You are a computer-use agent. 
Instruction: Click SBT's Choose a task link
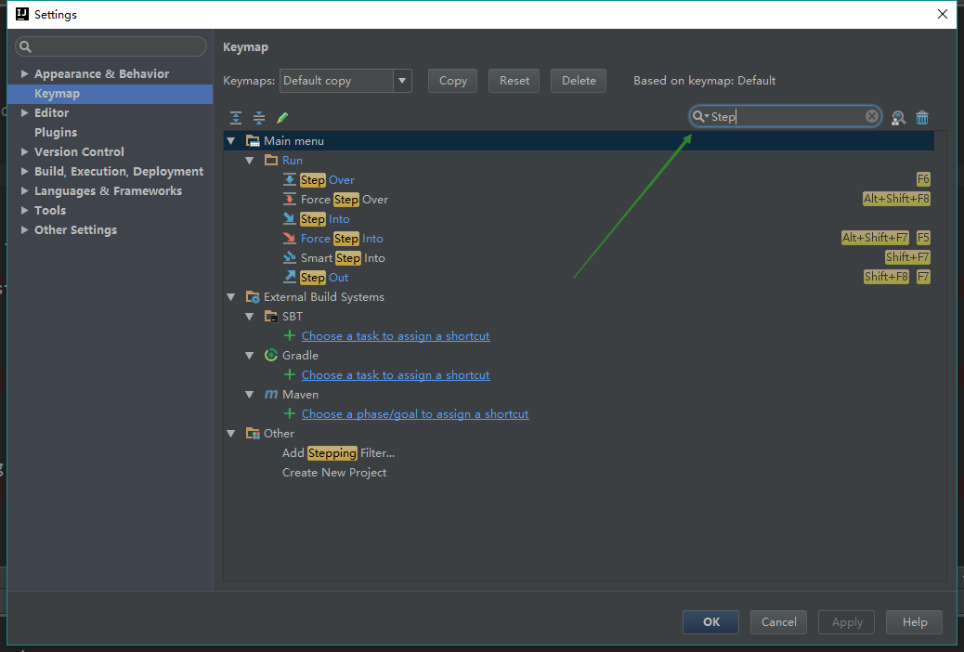point(396,336)
